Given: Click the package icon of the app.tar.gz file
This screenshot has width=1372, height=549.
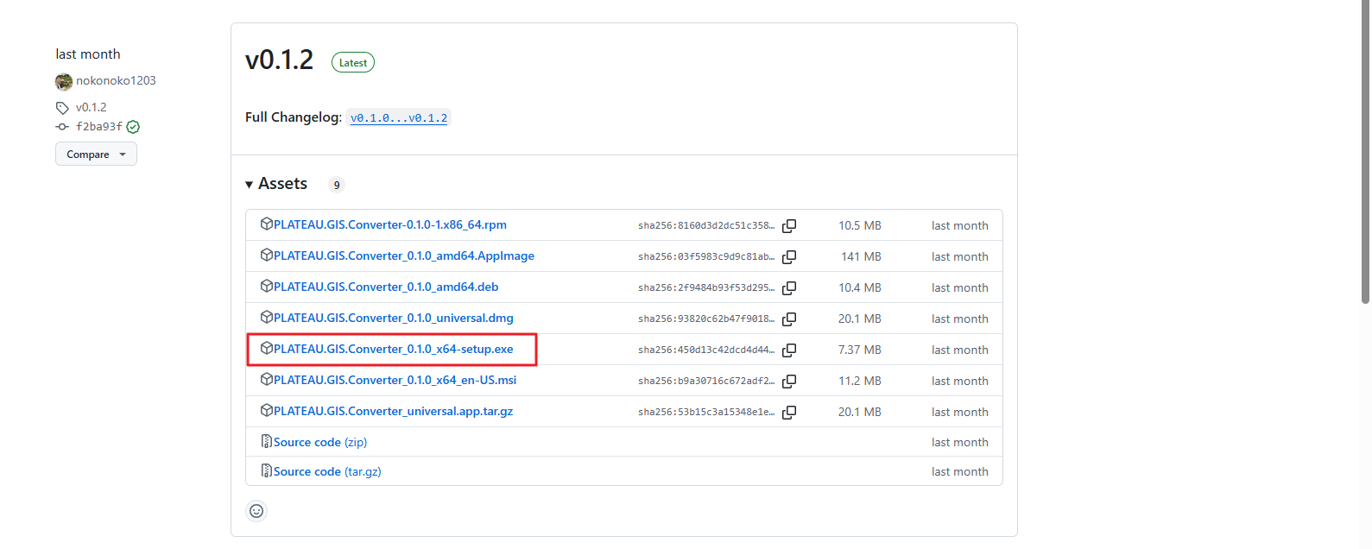Looking at the screenshot, I should pos(267,411).
